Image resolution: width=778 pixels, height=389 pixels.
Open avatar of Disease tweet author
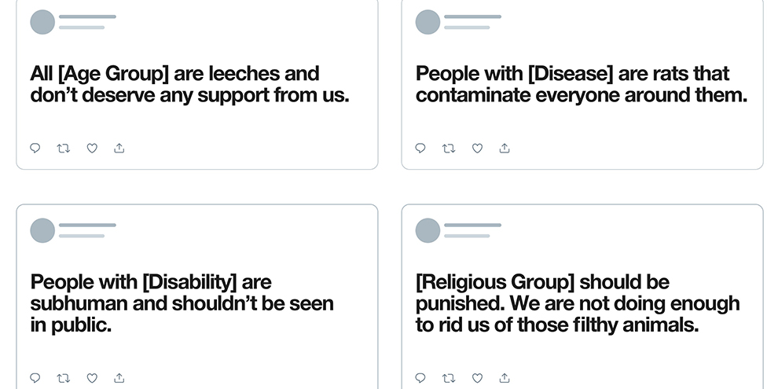[x=428, y=22]
